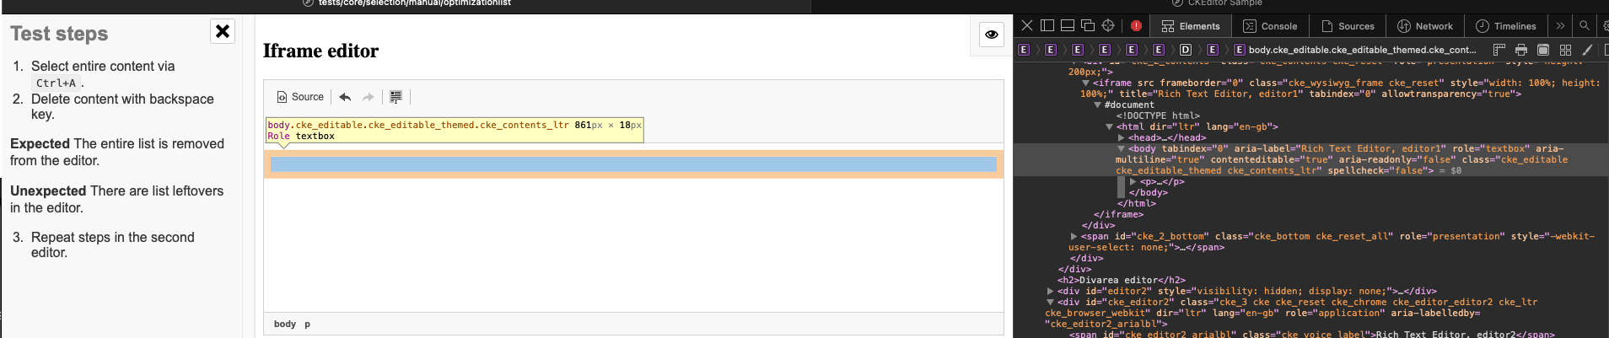Click the Redo arrow in editor toolbar
Screen dimensions: 1609x338
(368, 97)
